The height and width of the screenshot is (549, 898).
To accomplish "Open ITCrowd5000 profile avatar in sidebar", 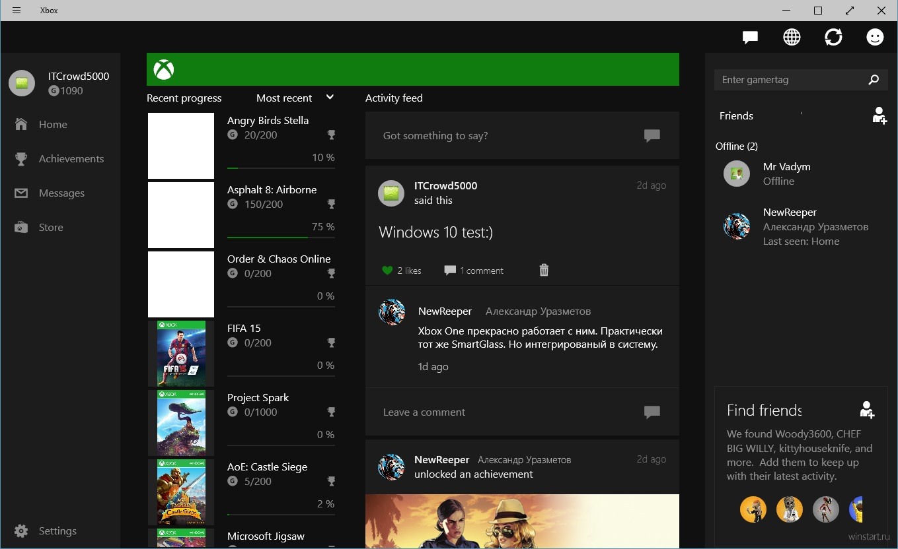I will point(22,83).
